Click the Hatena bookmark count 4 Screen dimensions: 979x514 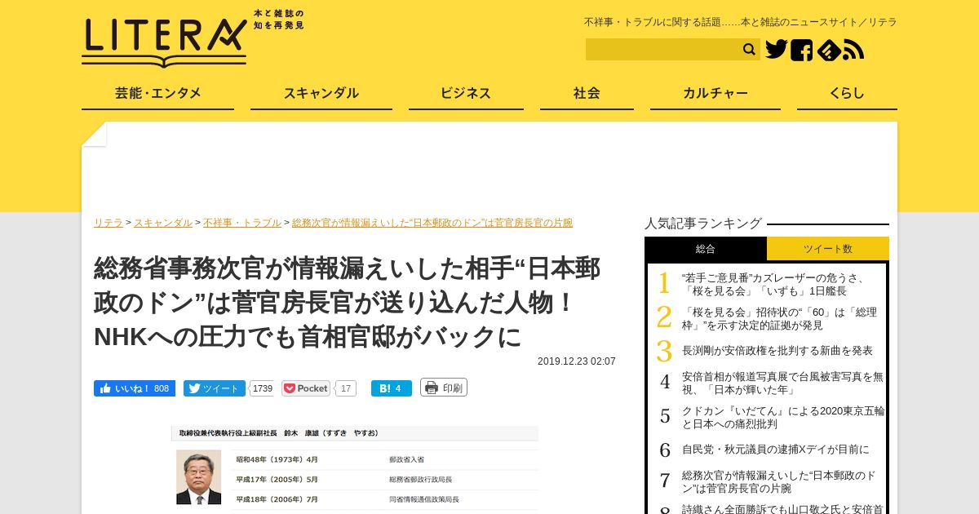398,388
